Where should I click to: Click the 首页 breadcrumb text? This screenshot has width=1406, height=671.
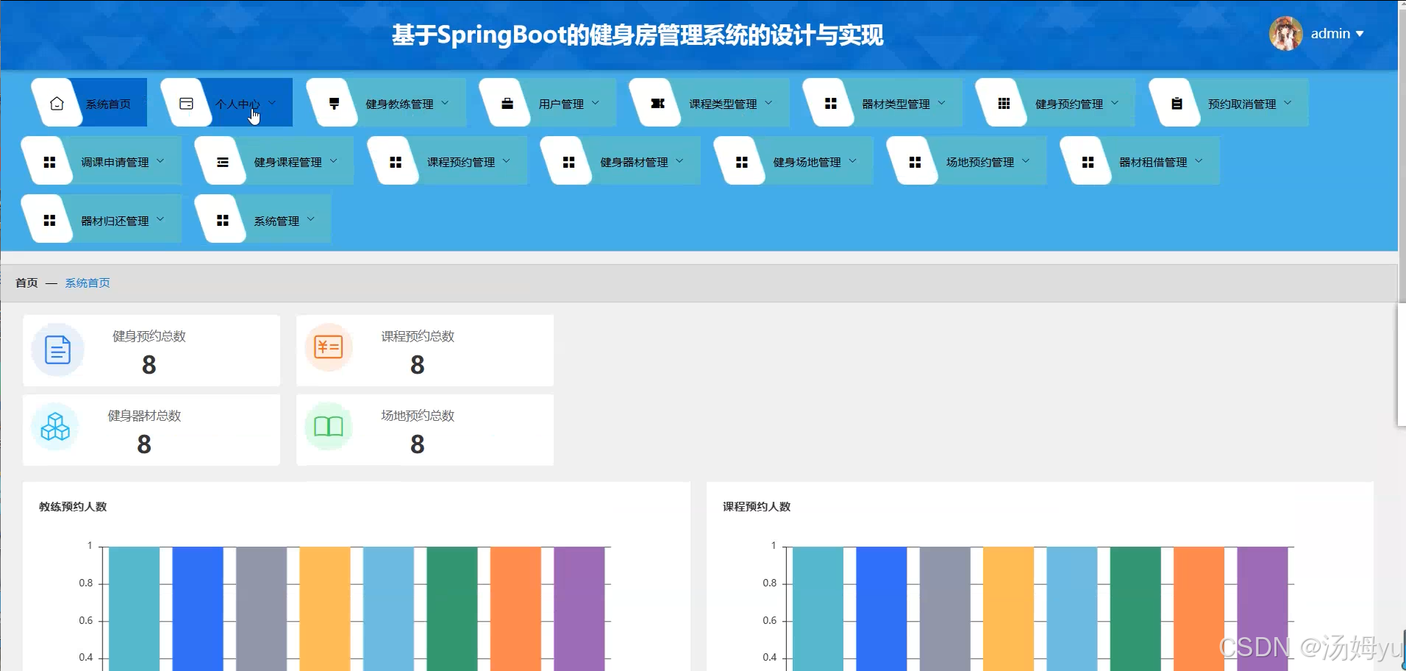click(26, 283)
